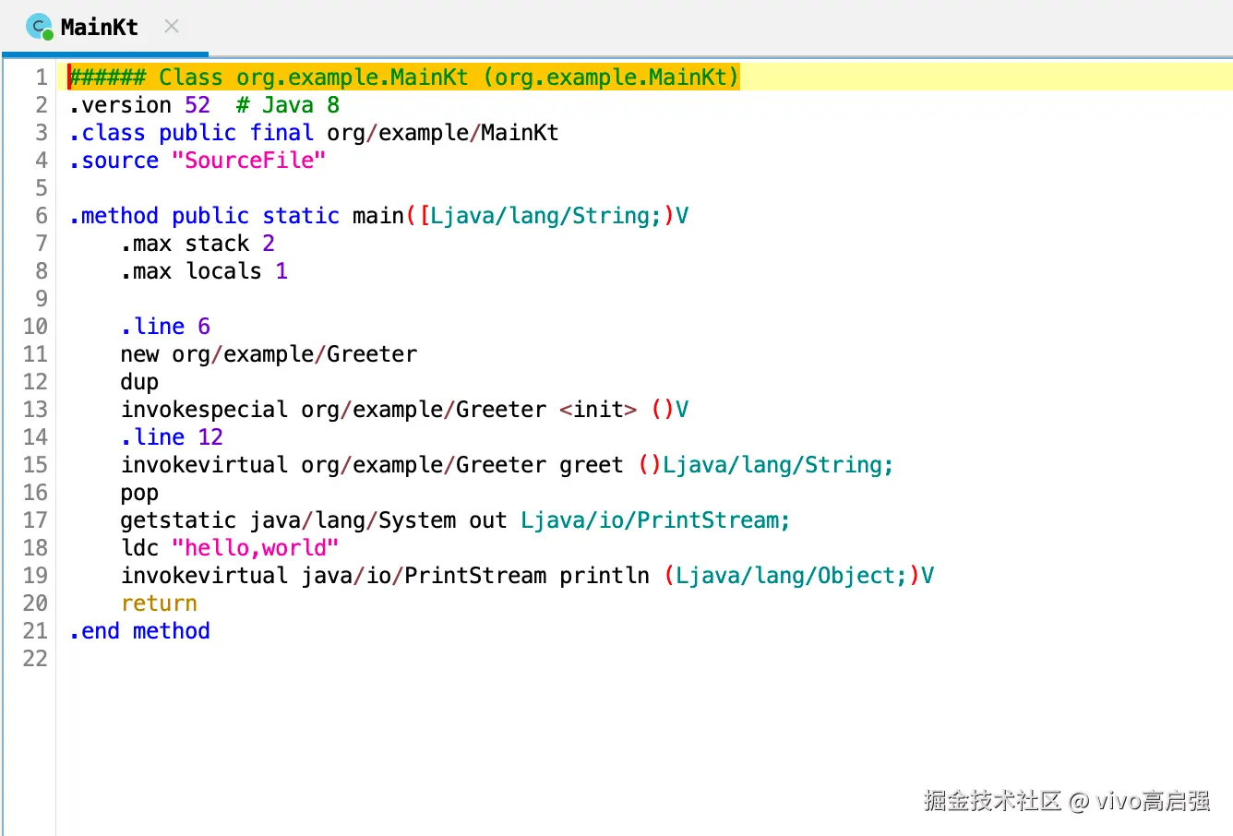1233x836 pixels.
Task: Click line number 15 in gutter
Action: (x=35, y=465)
